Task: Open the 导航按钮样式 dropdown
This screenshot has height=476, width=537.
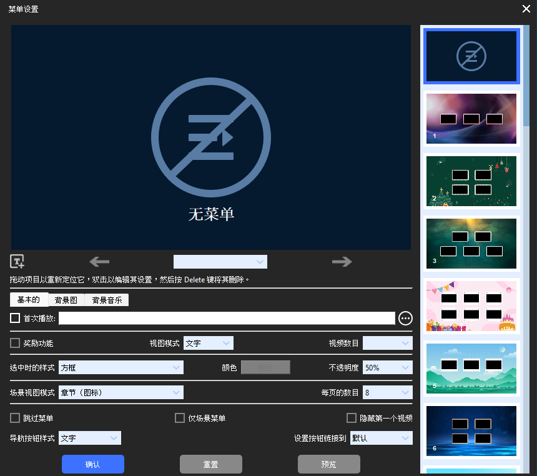Action: point(90,438)
